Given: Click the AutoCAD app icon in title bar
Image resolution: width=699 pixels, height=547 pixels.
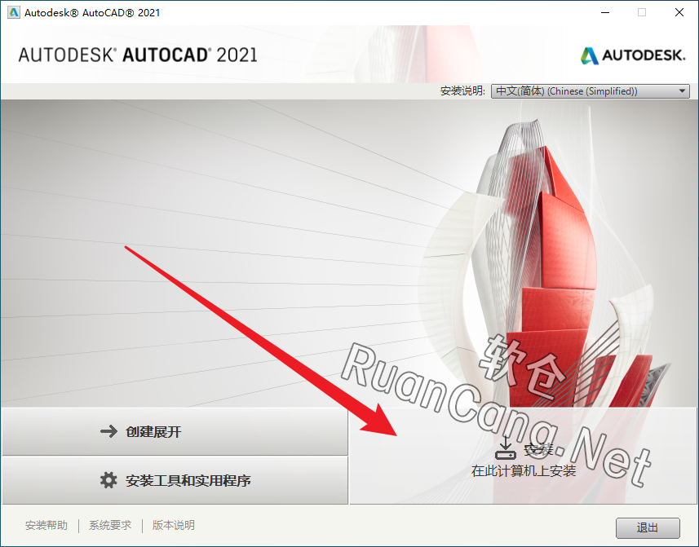Looking at the screenshot, I should [13, 12].
